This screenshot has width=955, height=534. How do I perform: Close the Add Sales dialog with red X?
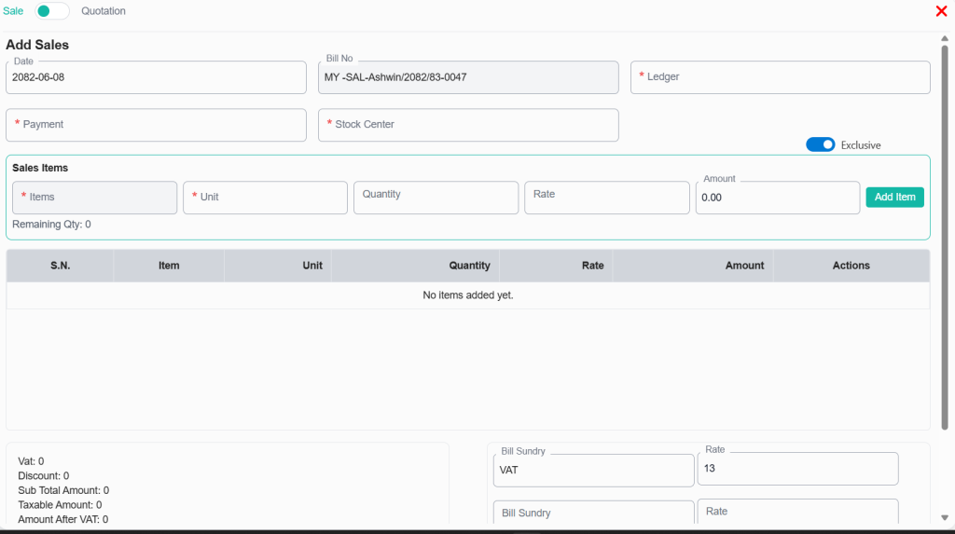(x=941, y=11)
